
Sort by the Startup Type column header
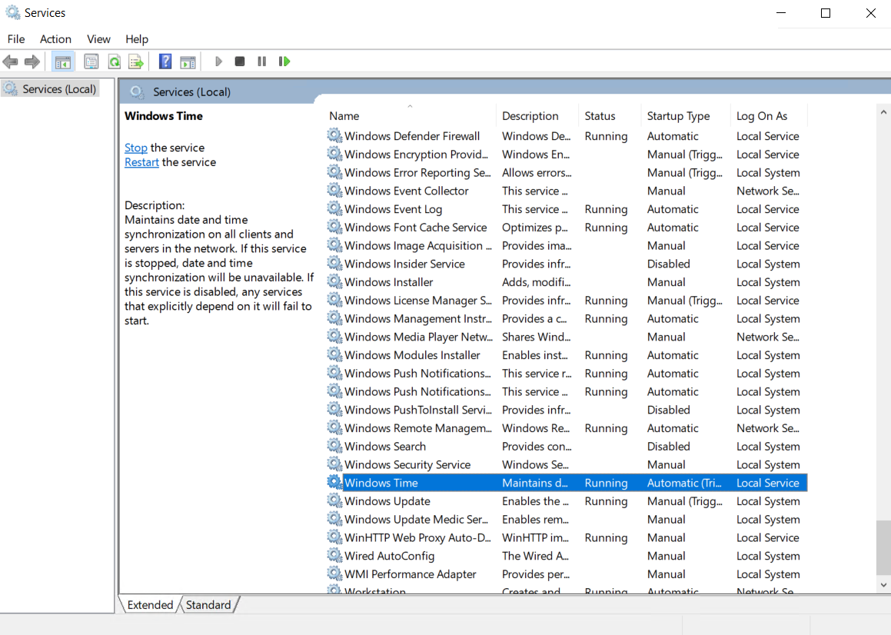[685, 116]
